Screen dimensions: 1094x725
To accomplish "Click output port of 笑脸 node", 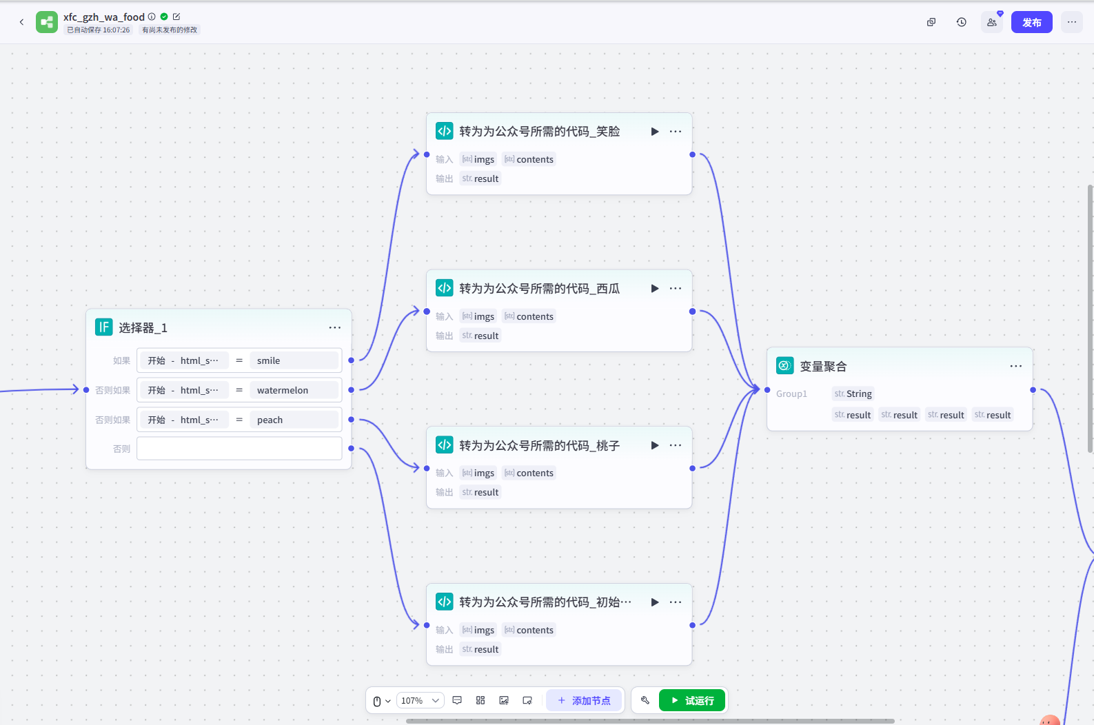I will tap(693, 154).
